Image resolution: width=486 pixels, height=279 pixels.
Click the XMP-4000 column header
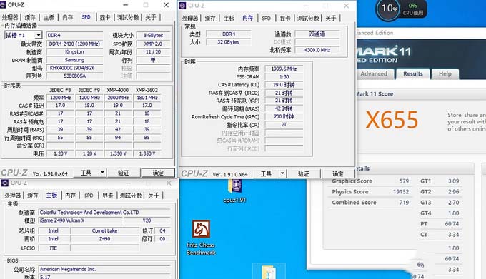(x=117, y=90)
